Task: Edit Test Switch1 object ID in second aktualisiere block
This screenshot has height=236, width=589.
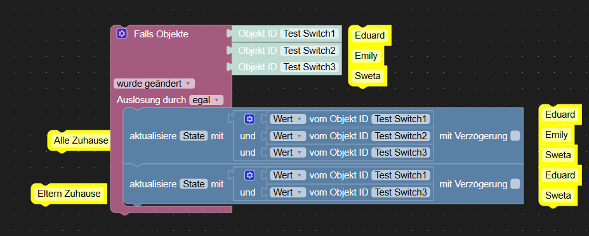Action: coord(400,175)
